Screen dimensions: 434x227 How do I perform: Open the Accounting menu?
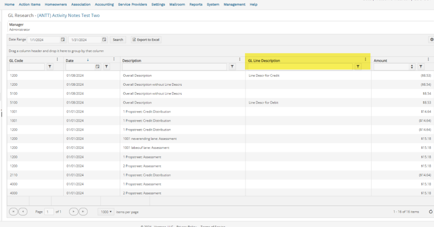(x=104, y=4)
